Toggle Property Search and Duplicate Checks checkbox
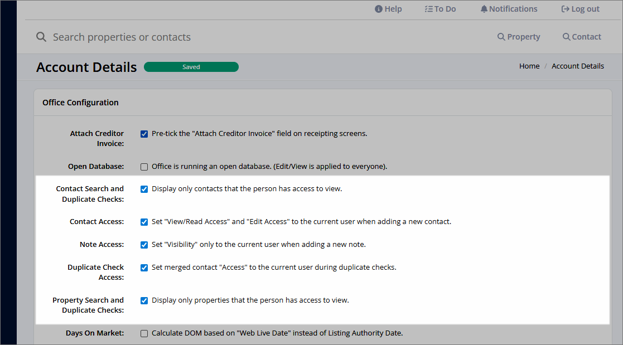Viewport: 623px width, 345px height. [x=144, y=300]
